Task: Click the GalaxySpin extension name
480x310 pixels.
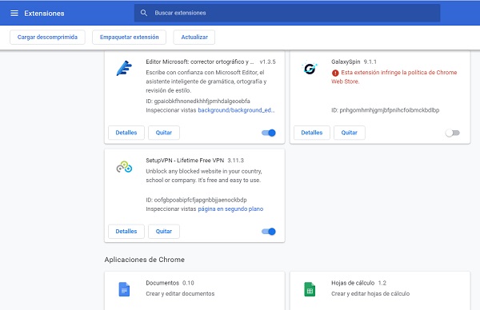Action: (346, 62)
